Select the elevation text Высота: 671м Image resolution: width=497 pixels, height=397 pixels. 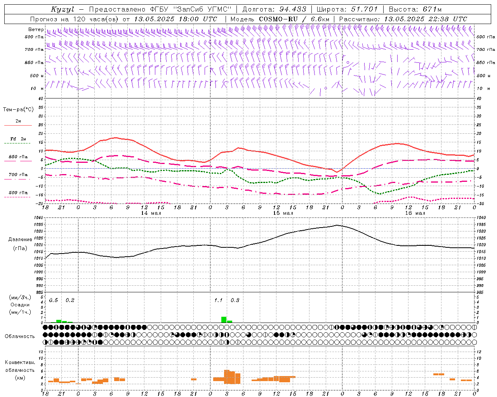pyautogui.click(x=415, y=9)
